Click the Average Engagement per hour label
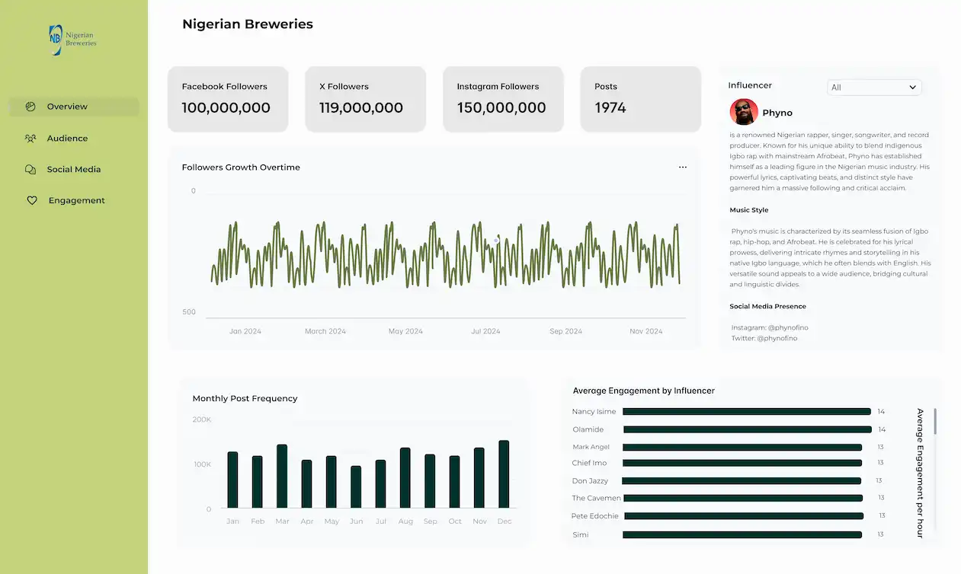This screenshot has width=961, height=574. (920, 474)
